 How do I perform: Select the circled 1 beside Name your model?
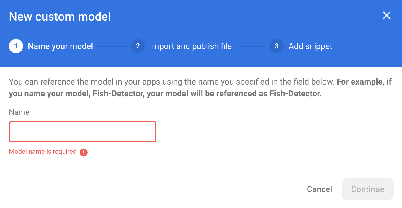coord(16,46)
